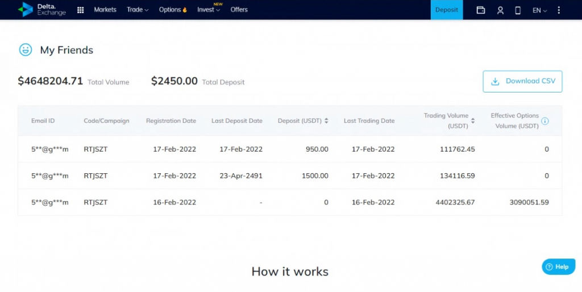The image size is (582, 292).
Task: Expand the Invest dropdown menu
Action: pyautogui.click(x=209, y=10)
